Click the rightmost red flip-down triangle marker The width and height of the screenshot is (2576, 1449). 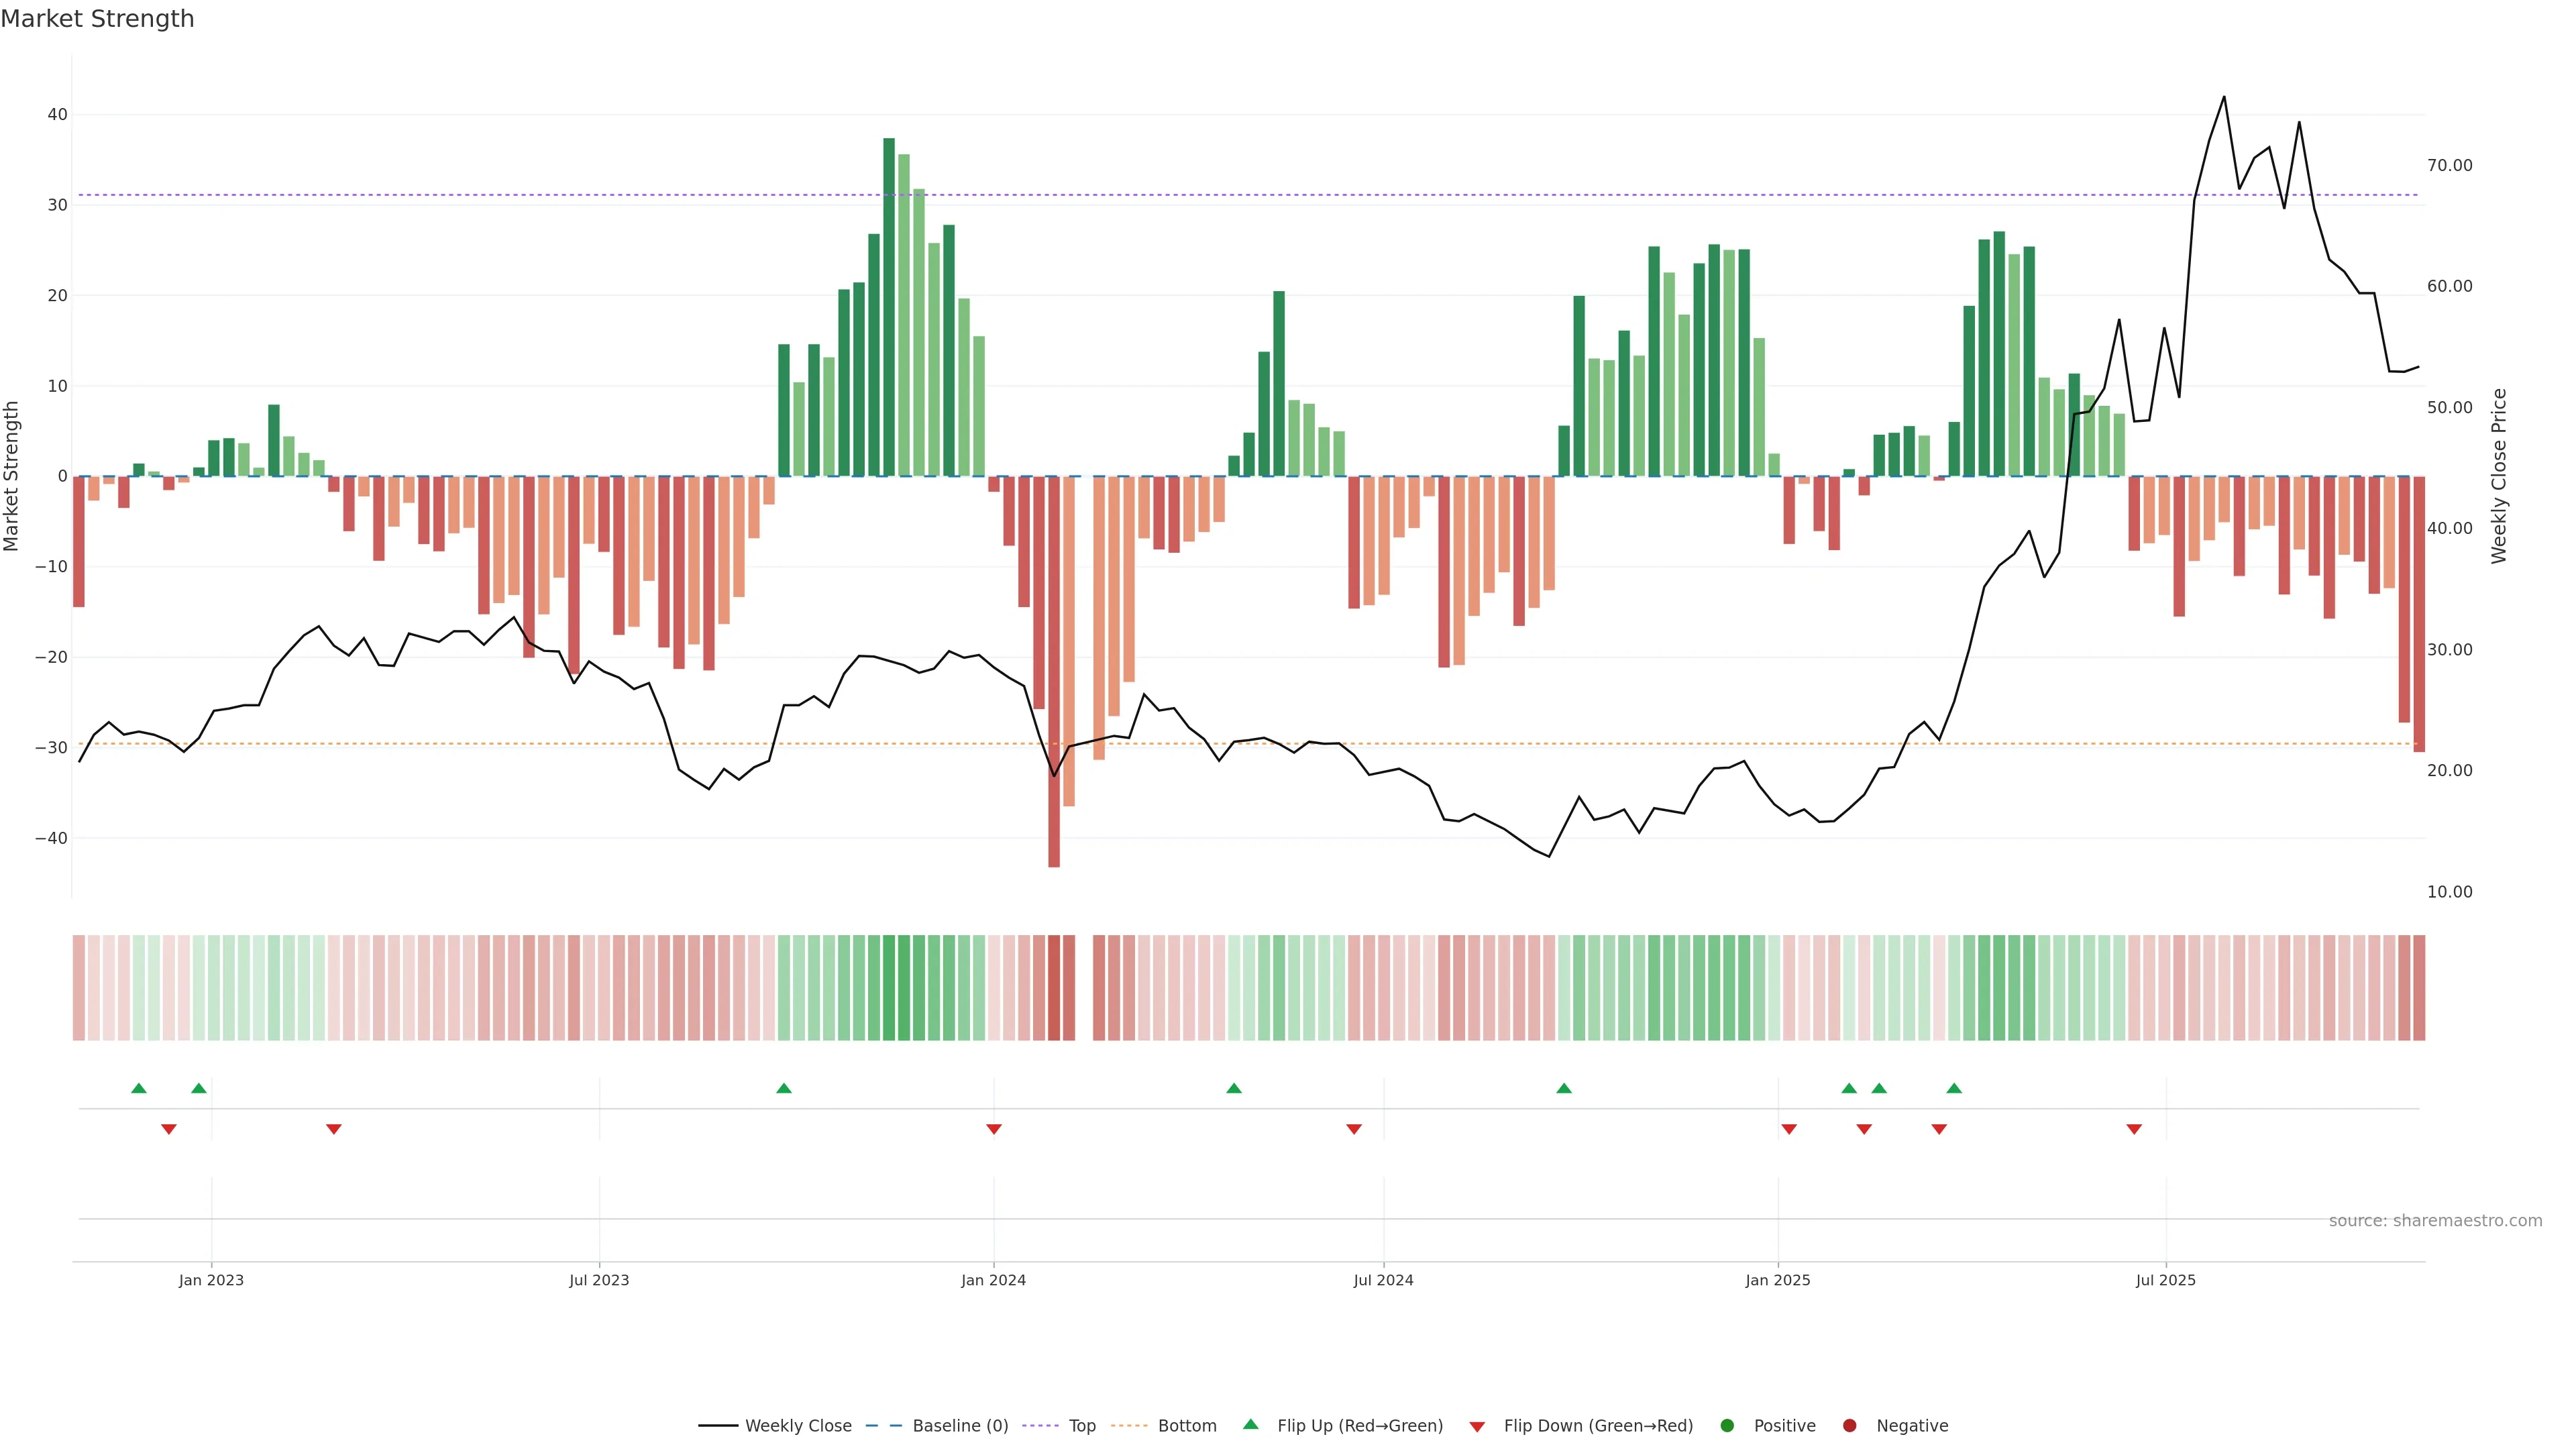(2134, 1129)
